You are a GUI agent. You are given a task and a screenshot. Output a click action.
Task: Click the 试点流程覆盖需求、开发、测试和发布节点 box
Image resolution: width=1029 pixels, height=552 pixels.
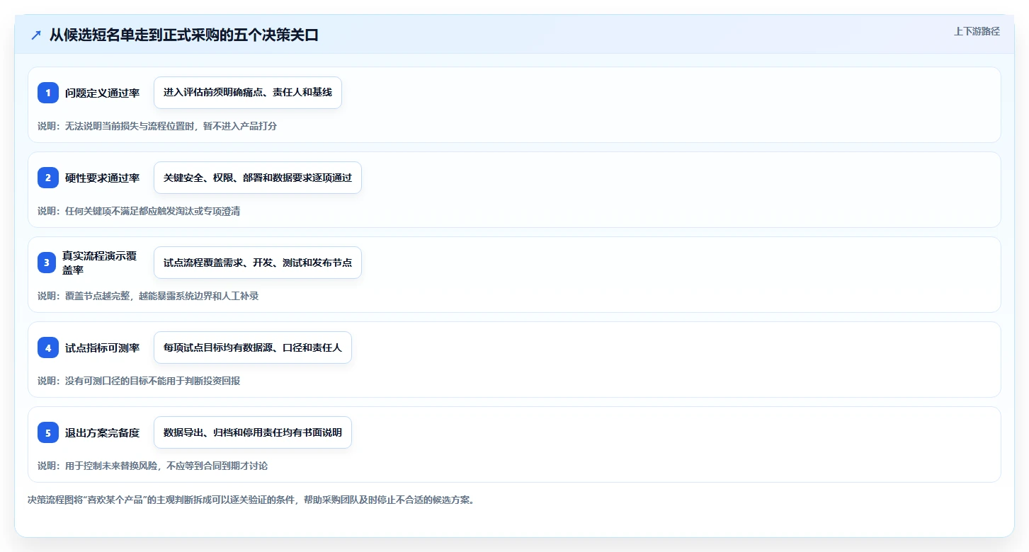pos(258,263)
